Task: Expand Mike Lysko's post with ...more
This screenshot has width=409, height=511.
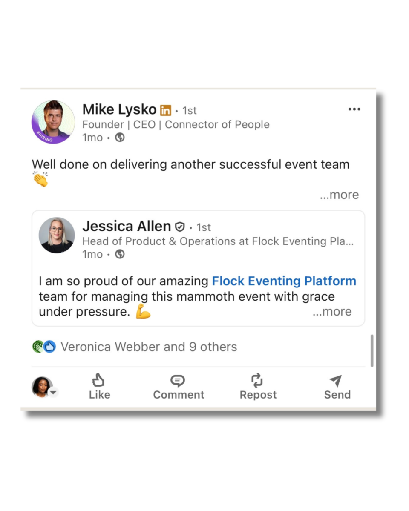Action: click(340, 195)
